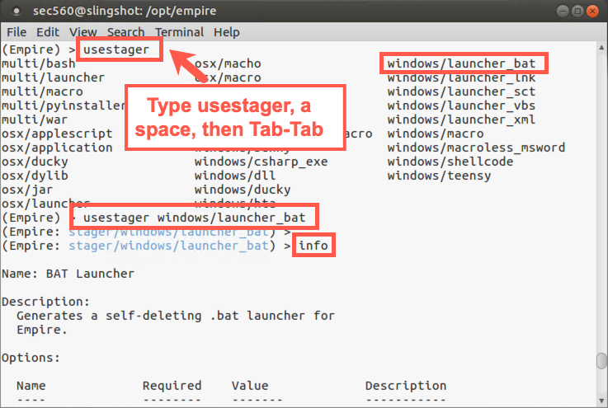
Task: Select osx/macro text
Action: 228,77
